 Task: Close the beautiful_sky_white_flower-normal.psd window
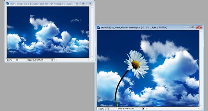pyautogui.click(x=199, y=27)
